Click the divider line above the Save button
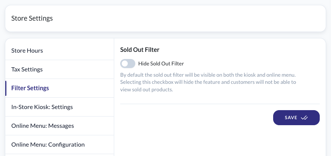Screen dimensions: 331x156 pos(220,104)
